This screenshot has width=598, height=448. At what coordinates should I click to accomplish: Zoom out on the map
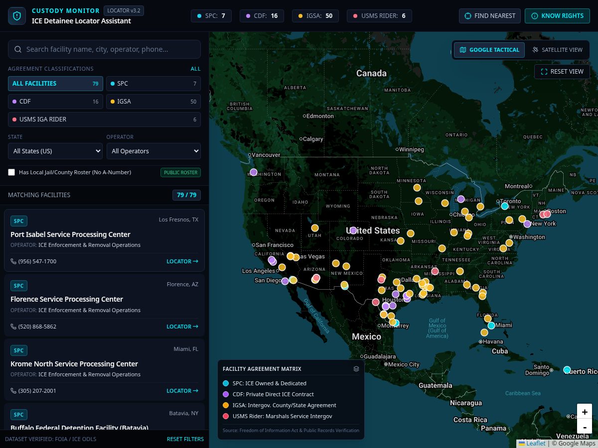click(585, 427)
